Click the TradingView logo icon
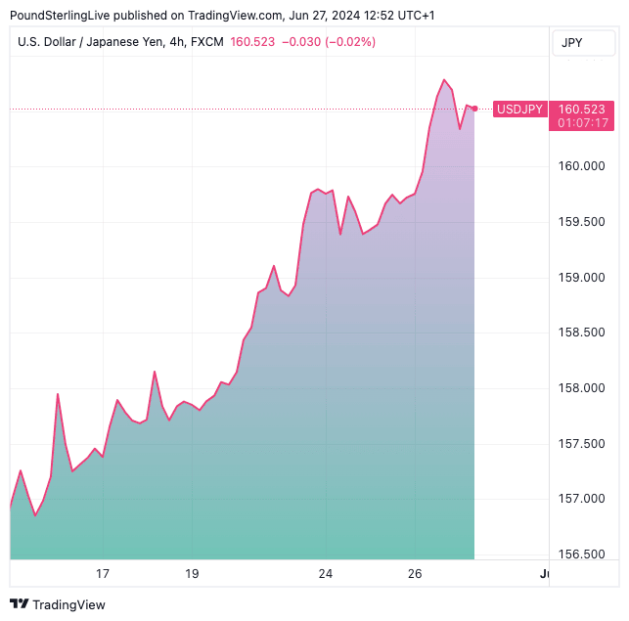The width and height of the screenshot is (629, 621). tap(19, 604)
